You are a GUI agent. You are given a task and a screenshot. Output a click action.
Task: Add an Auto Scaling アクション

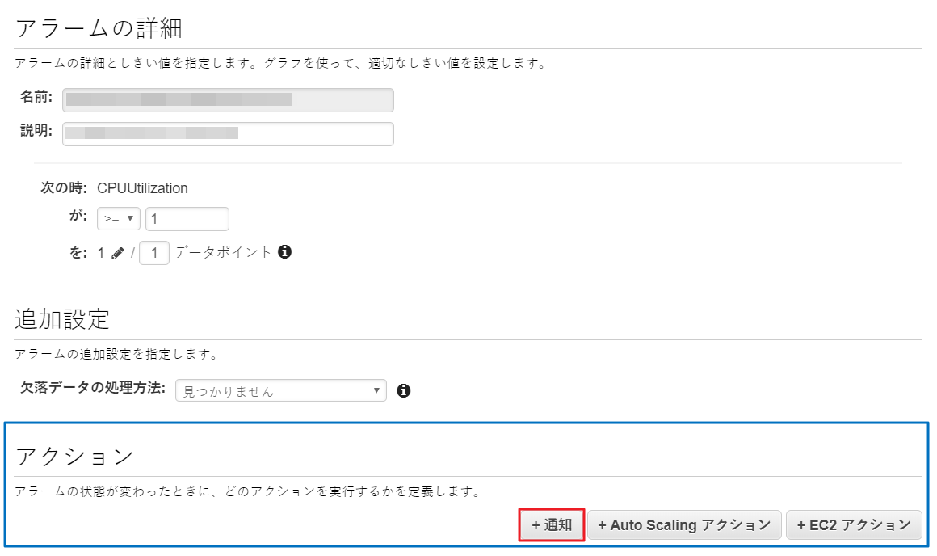tap(684, 525)
